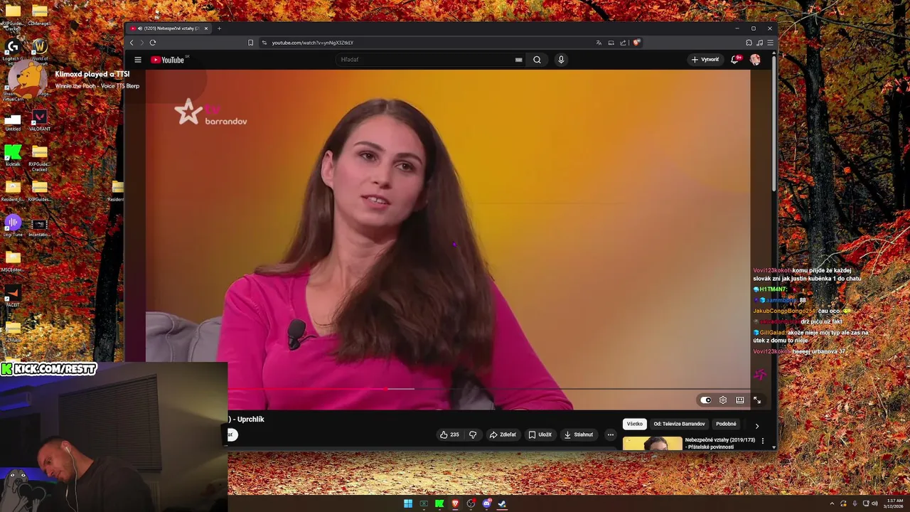Screen dimensions: 910x512
Task: Open the YouTube hamburger guide menu
Action: pos(138,60)
